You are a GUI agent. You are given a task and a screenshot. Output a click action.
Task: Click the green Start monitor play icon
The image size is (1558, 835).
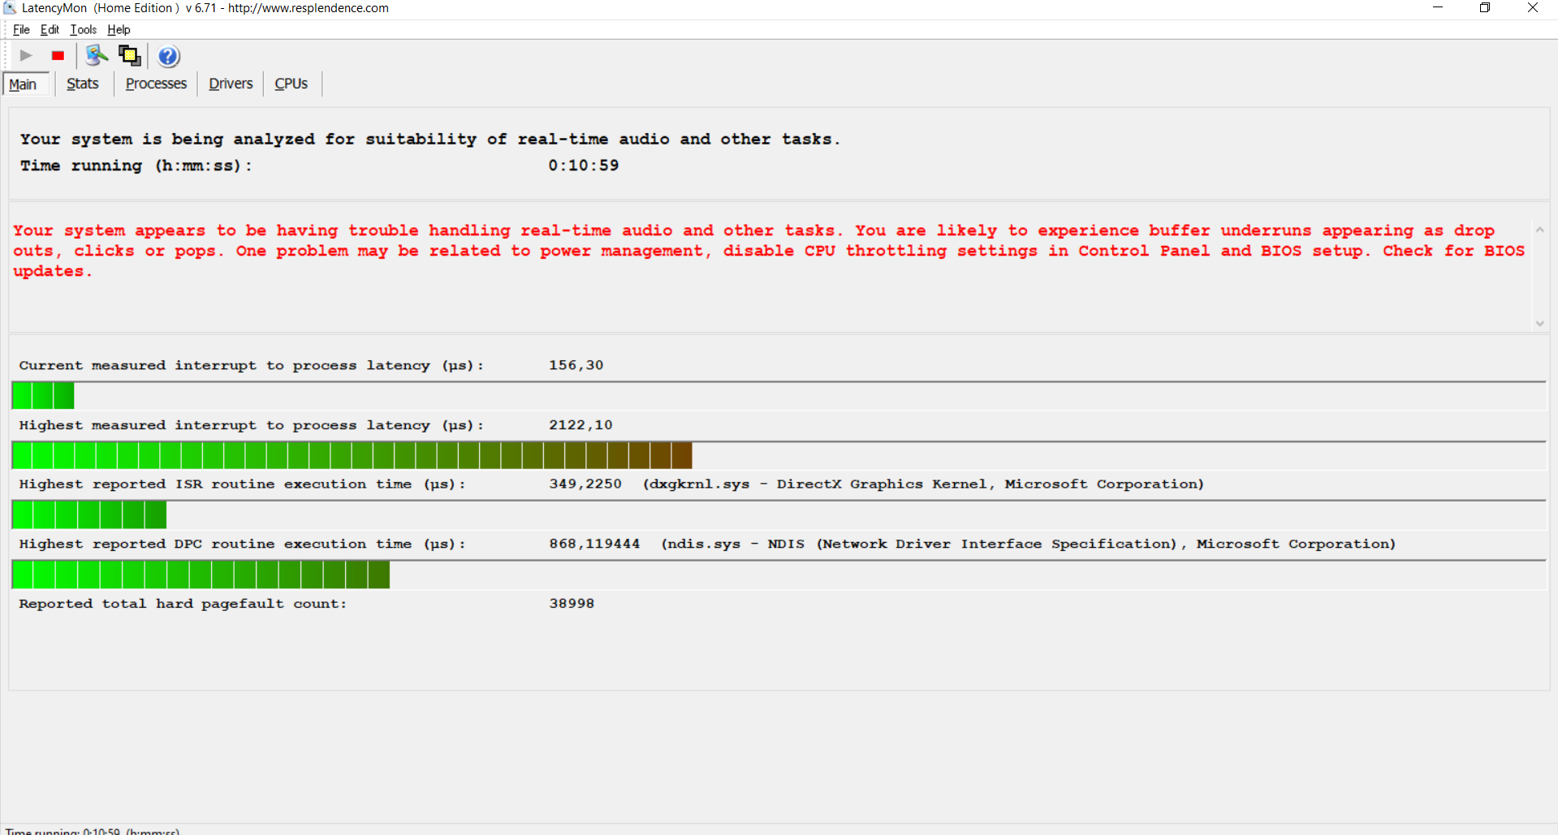[x=26, y=55]
